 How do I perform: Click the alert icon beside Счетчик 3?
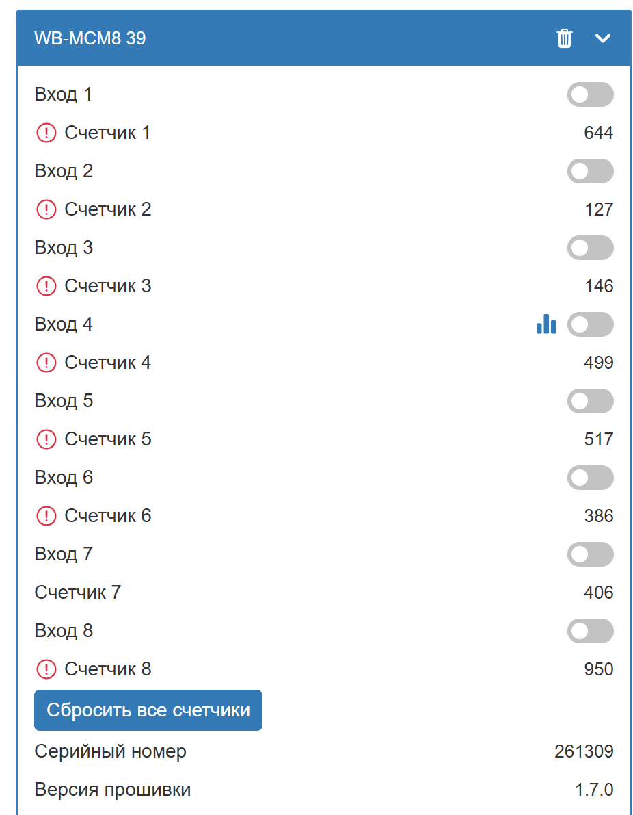46,286
